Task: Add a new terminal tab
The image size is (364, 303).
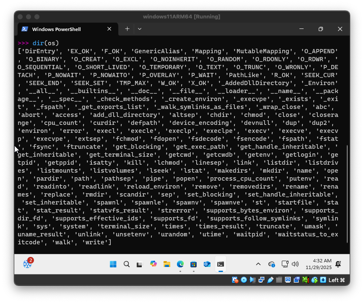Action: [127, 29]
